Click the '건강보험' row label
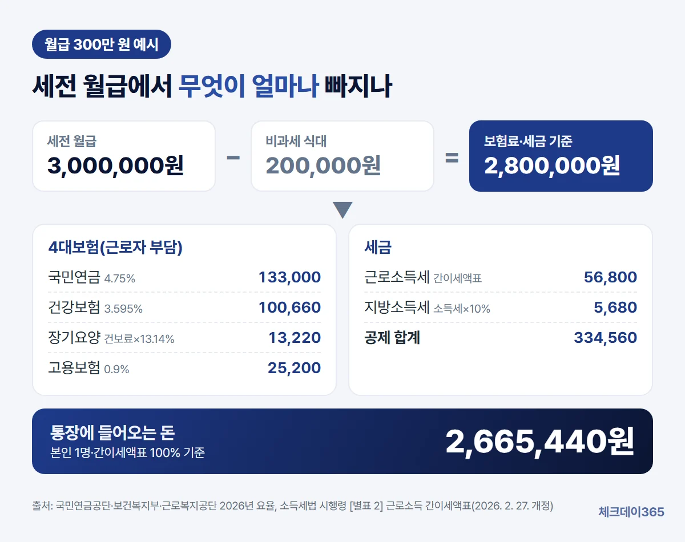Viewport: 685px width, 542px height. [x=74, y=308]
